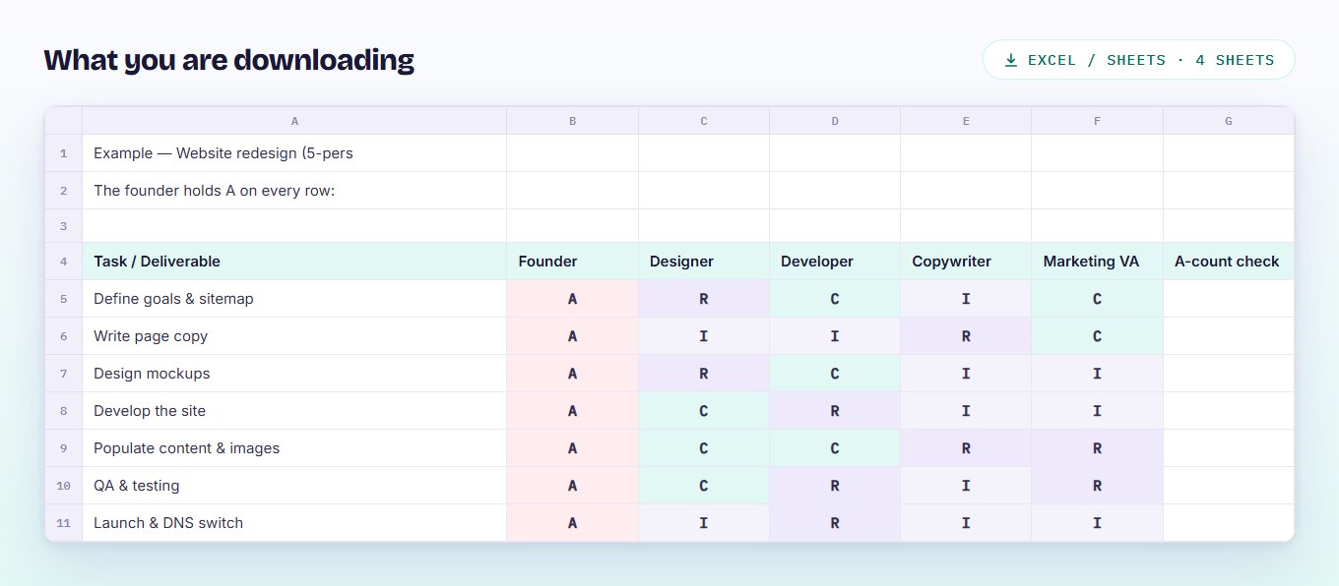This screenshot has width=1339, height=586.
Task: Click the 'Define goals & sitemap' cell
Action: pyautogui.click(x=294, y=299)
